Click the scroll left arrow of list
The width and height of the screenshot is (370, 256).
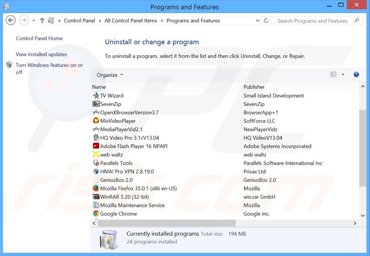(94, 223)
